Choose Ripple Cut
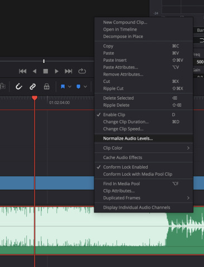 pyautogui.click(x=144, y=88)
